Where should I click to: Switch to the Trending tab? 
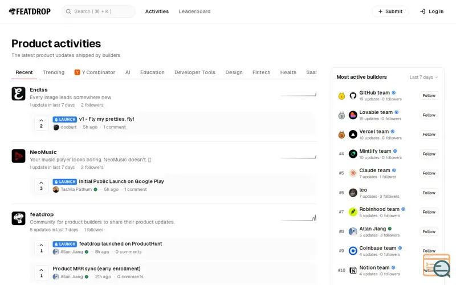54,72
